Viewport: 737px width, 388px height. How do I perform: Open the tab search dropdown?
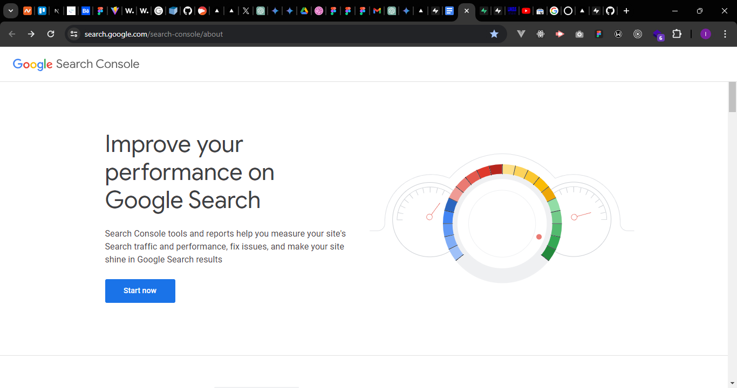pos(11,11)
